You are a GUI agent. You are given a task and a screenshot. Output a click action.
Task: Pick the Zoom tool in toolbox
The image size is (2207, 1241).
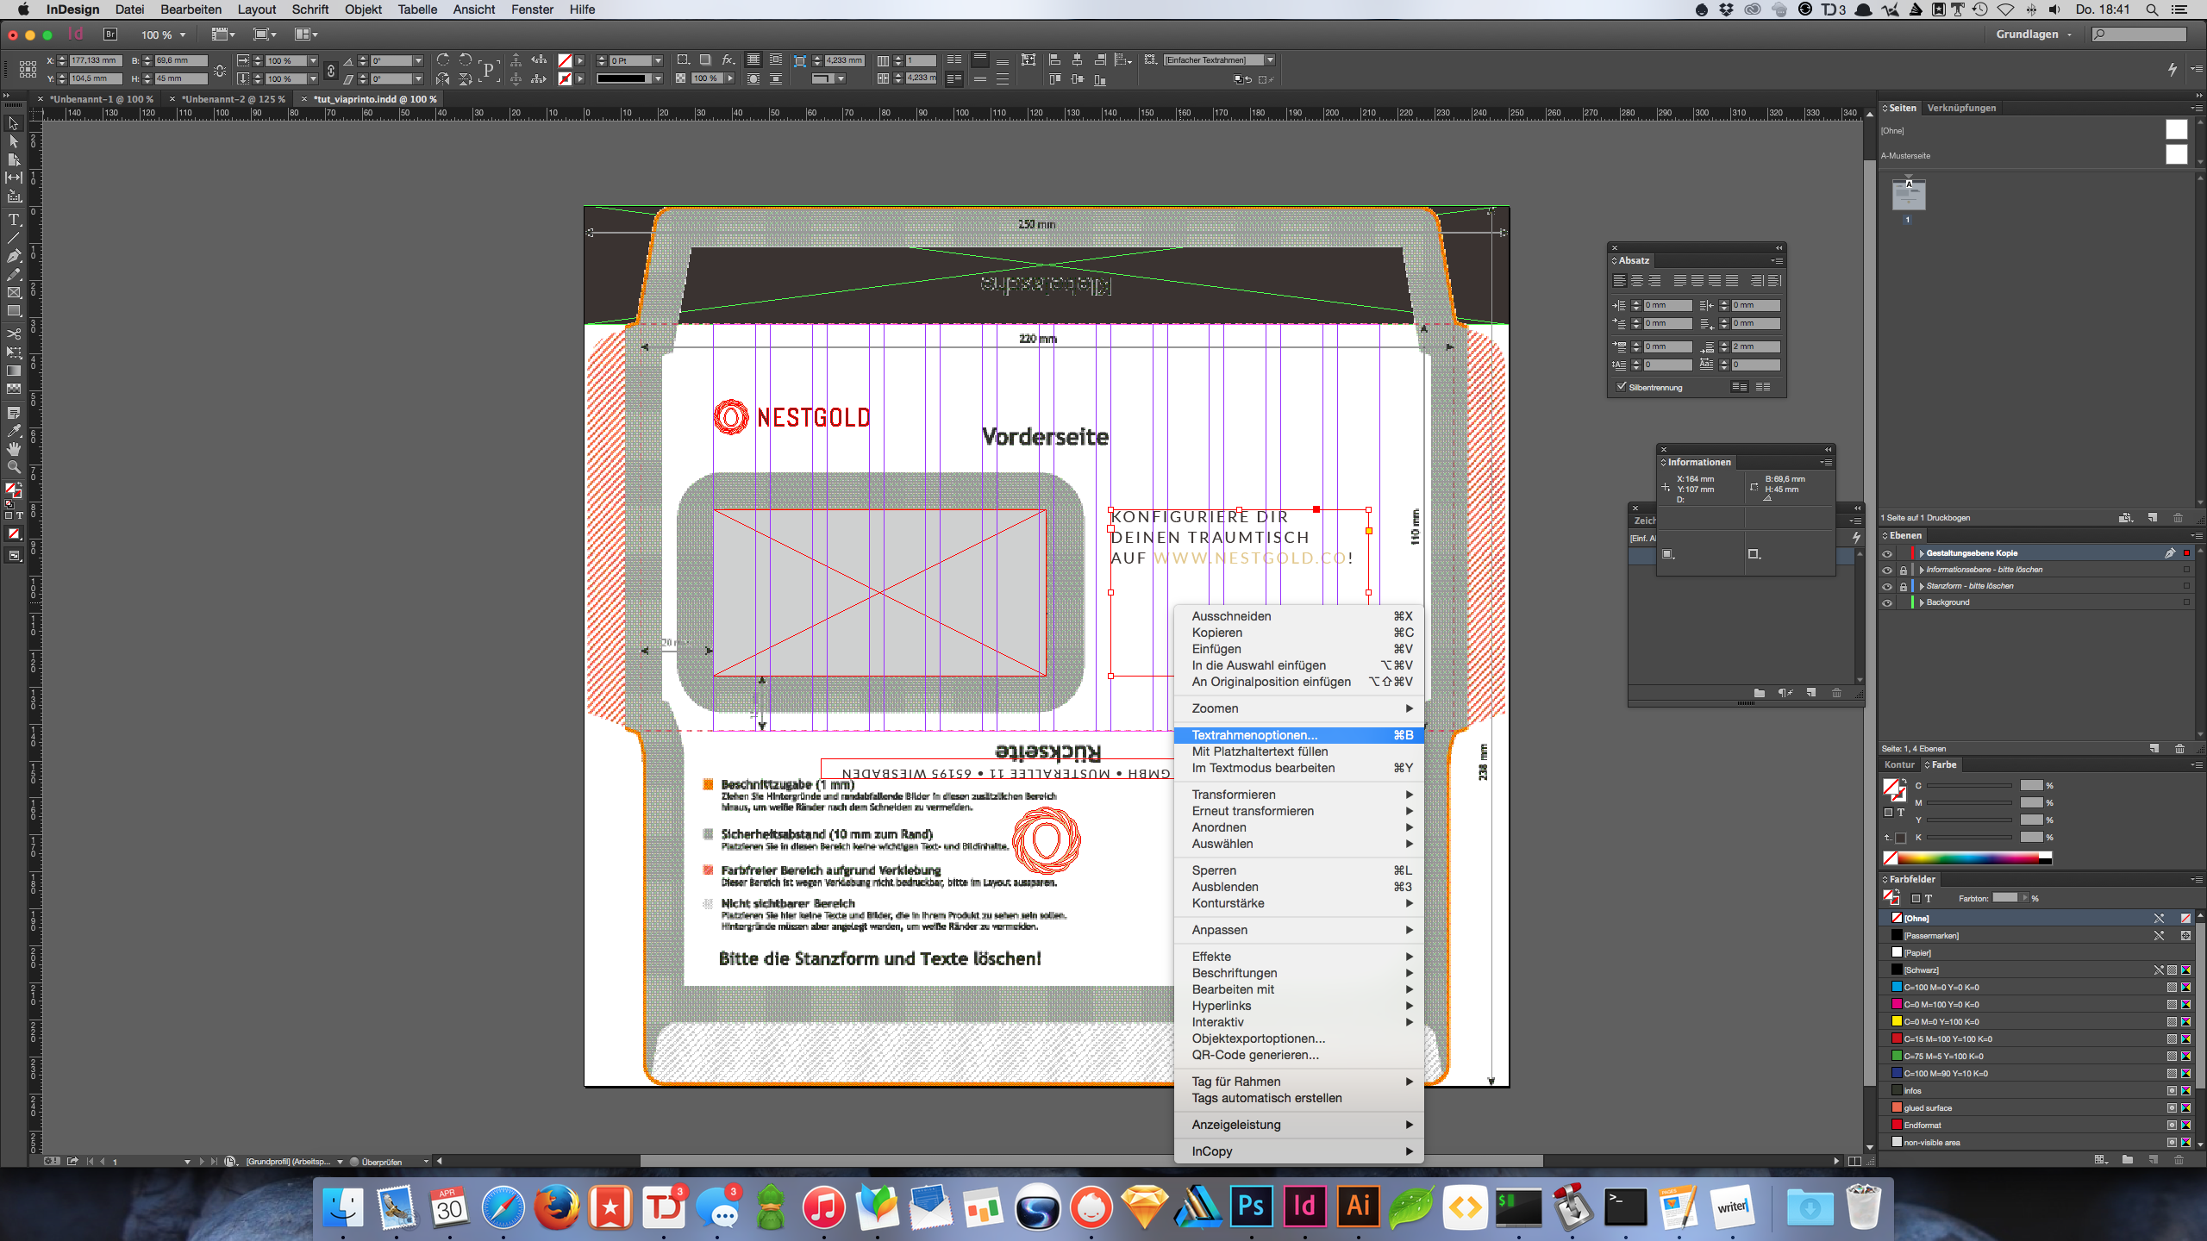tap(14, 467)
